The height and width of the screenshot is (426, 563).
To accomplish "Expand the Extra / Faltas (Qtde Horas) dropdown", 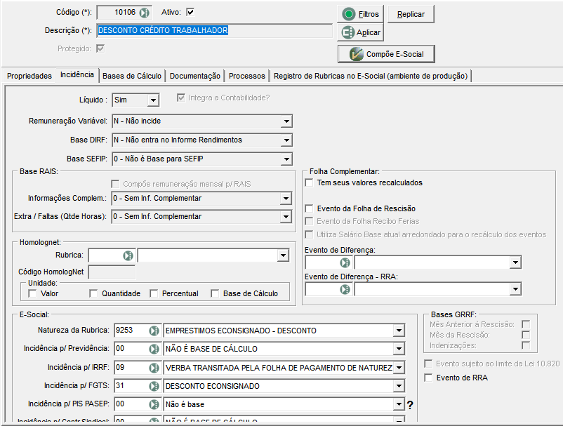I will [286, 217].
